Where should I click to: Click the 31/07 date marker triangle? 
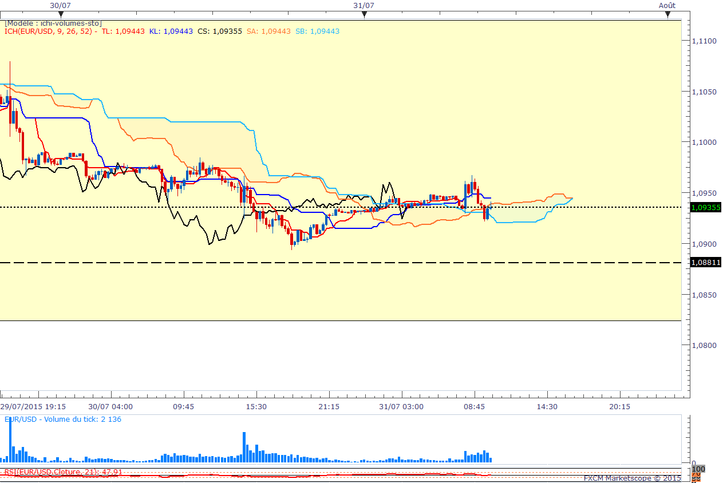point(364,15)
